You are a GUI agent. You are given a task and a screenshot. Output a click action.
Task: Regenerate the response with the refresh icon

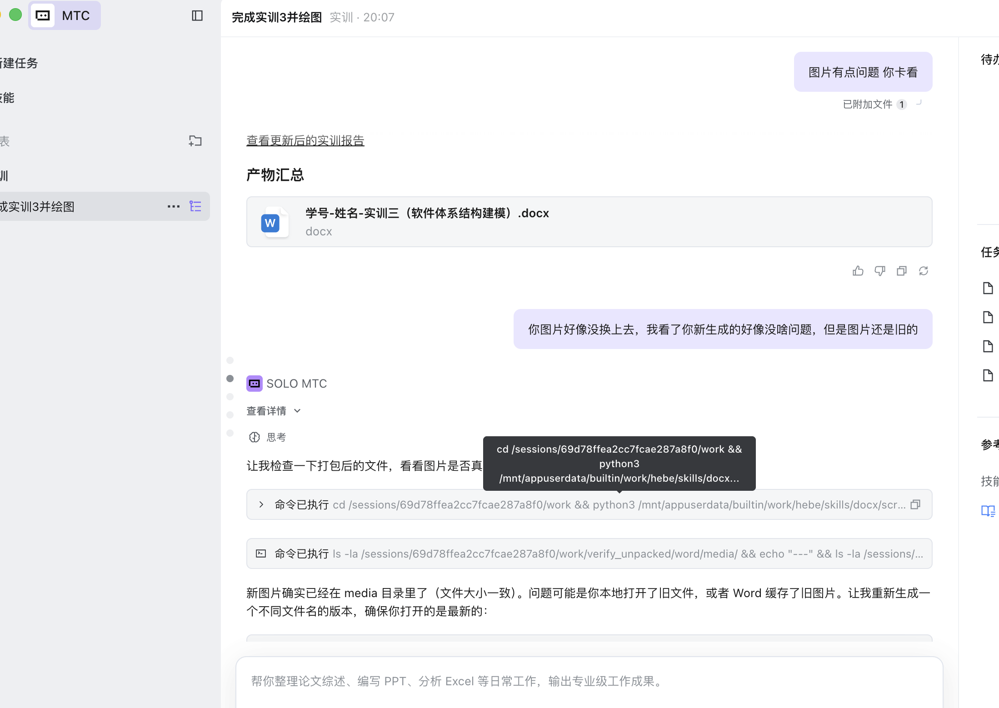923,271
